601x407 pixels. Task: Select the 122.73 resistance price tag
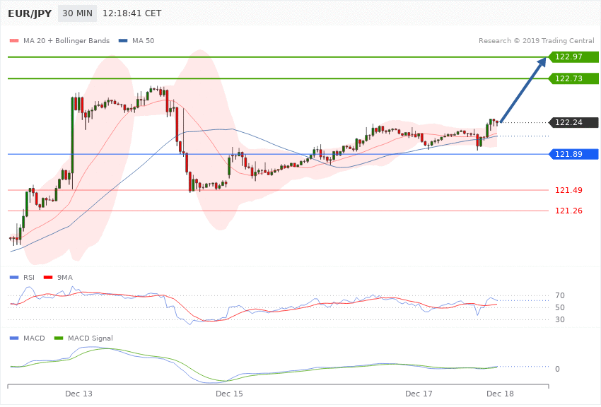point(574,78)
